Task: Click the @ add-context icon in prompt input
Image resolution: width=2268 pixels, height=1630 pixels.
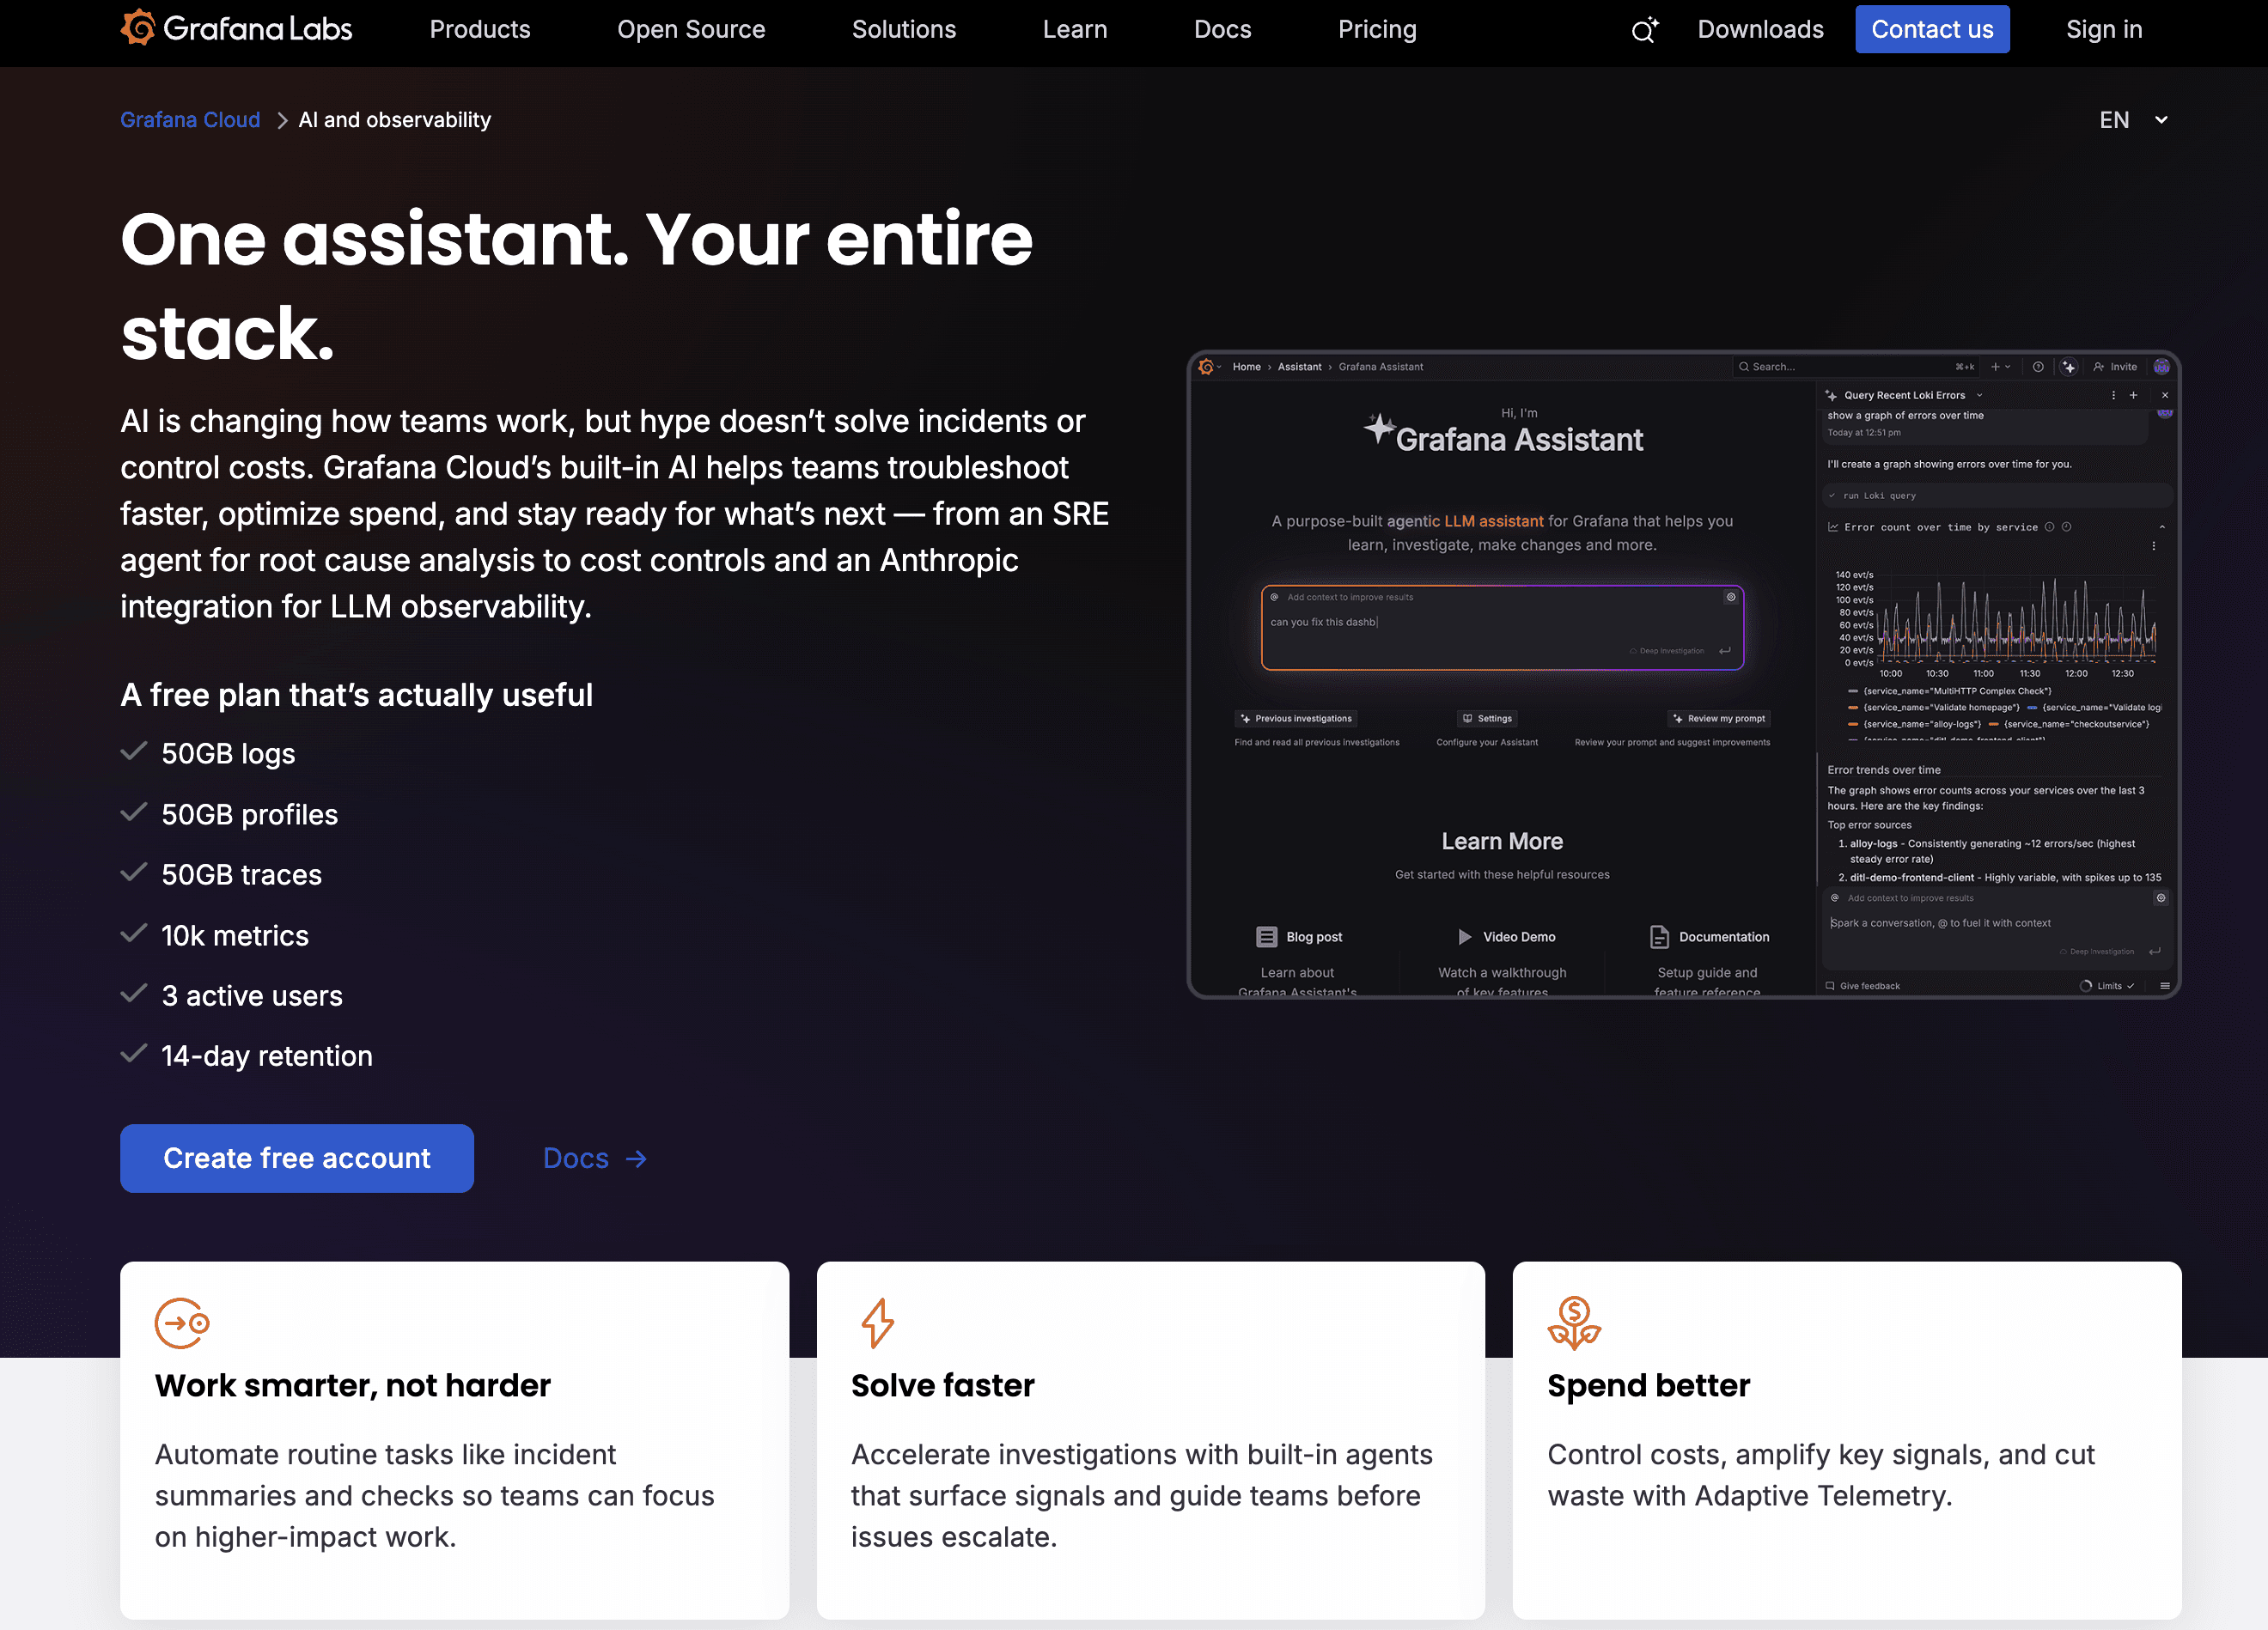Action: 1274,598
